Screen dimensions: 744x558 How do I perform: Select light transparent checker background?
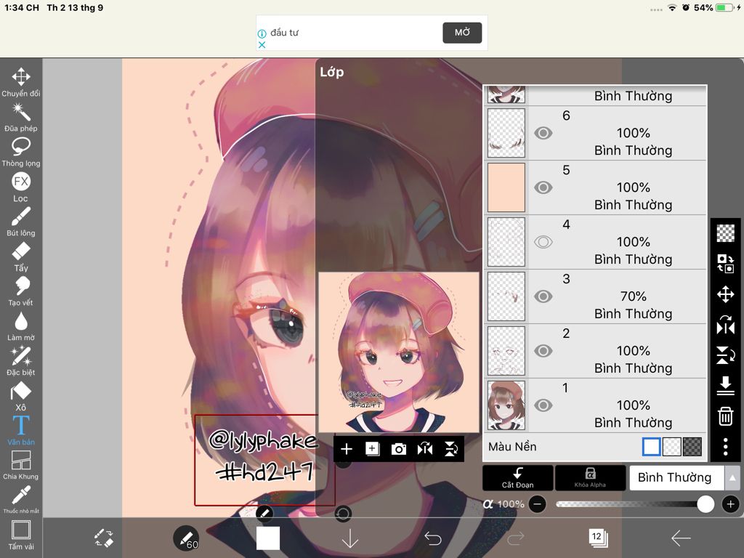point(672,447)
